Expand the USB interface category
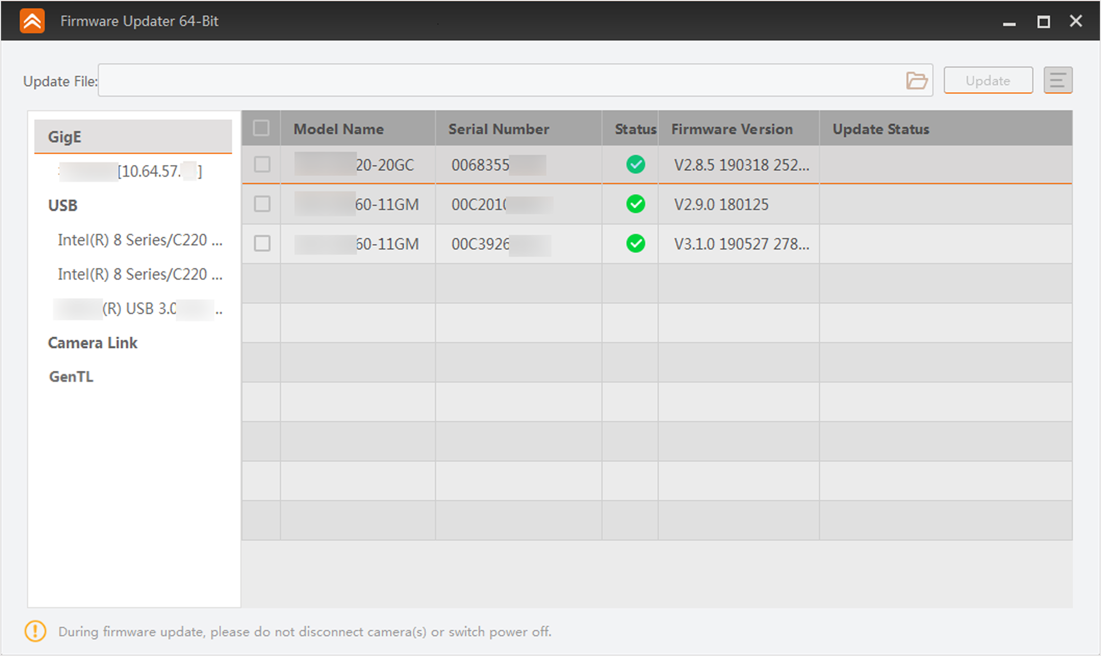 63,205
